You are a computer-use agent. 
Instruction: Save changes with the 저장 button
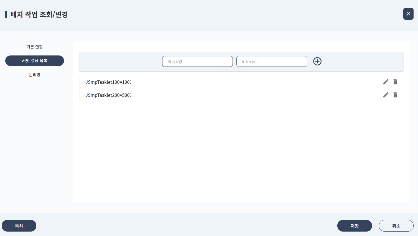click(x=354, y=226)
